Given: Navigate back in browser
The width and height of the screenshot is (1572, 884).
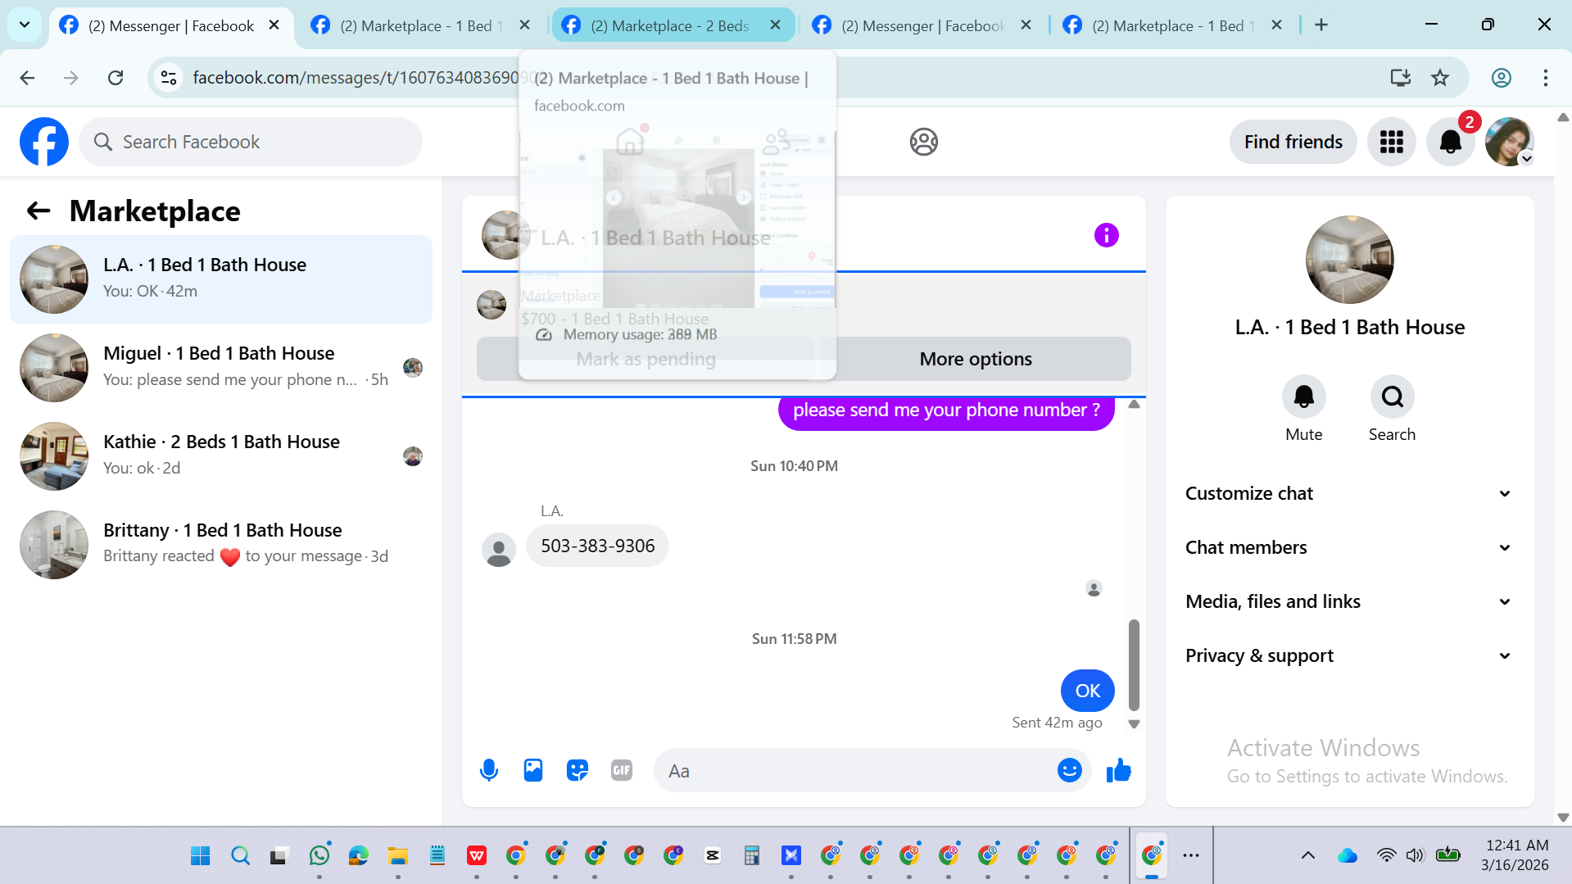Looking at the screenshot, I should [27, 78].
